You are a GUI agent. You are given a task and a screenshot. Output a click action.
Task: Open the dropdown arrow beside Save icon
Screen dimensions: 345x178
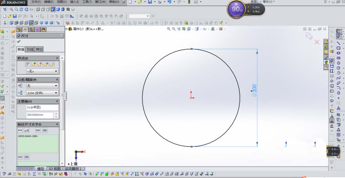155,2
